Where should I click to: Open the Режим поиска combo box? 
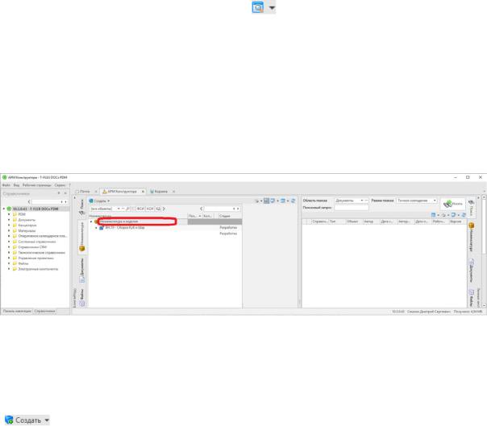tap(417, 201)
